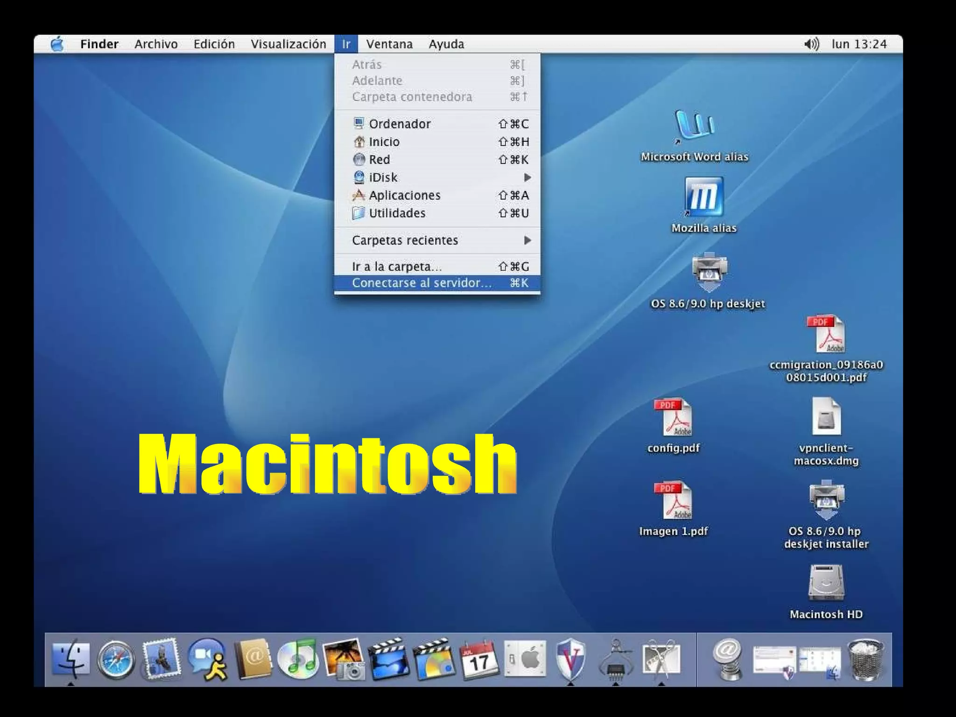The height and width of the screenshot is (717, 956).
Task: Expand the Carpetas recientes submenu
Action: pos(437,240)
